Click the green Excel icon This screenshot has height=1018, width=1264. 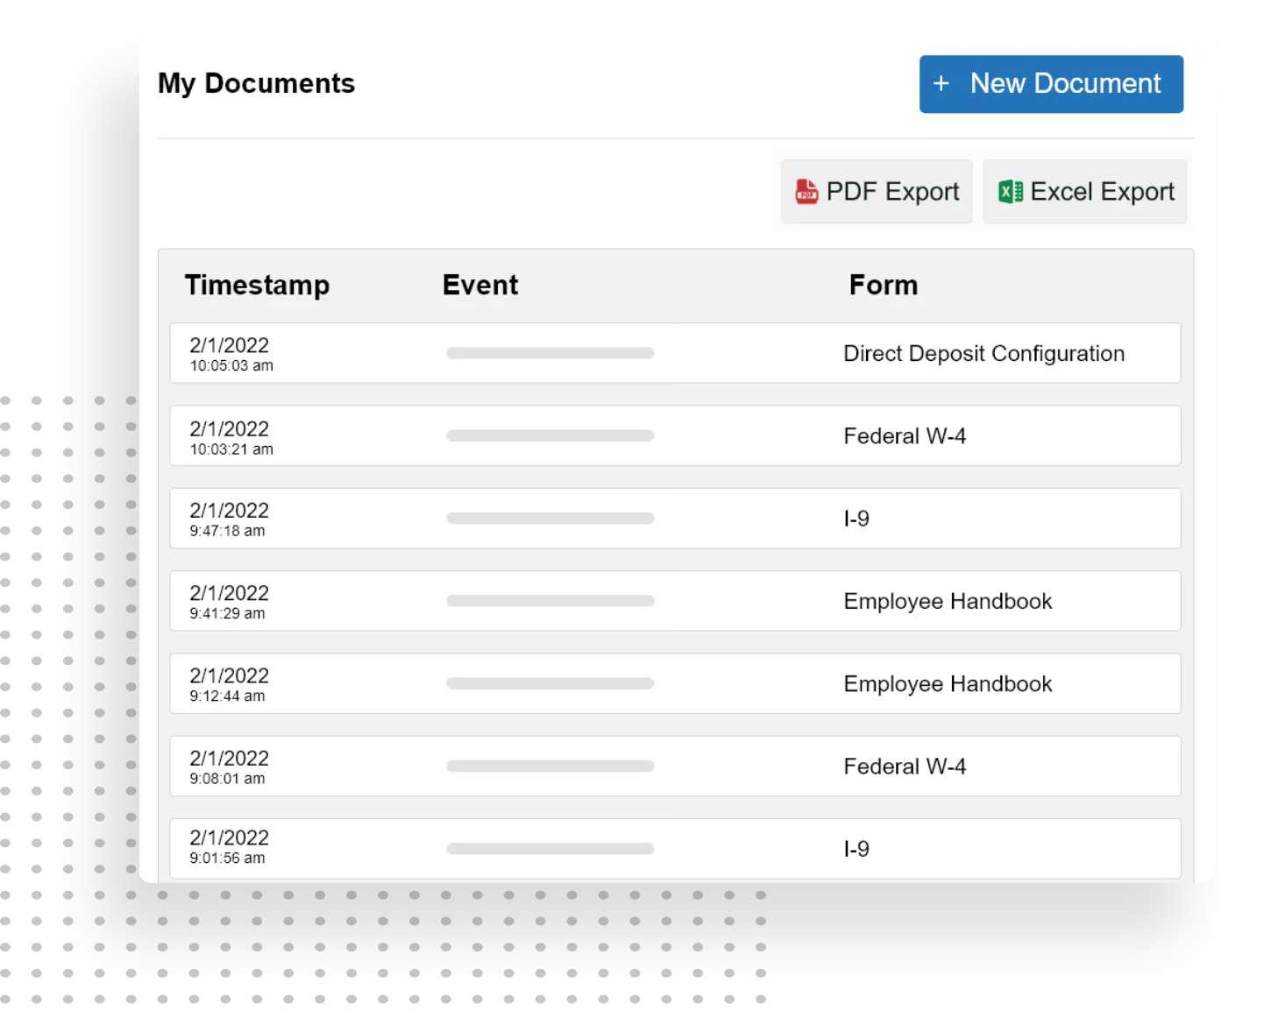1011,191
